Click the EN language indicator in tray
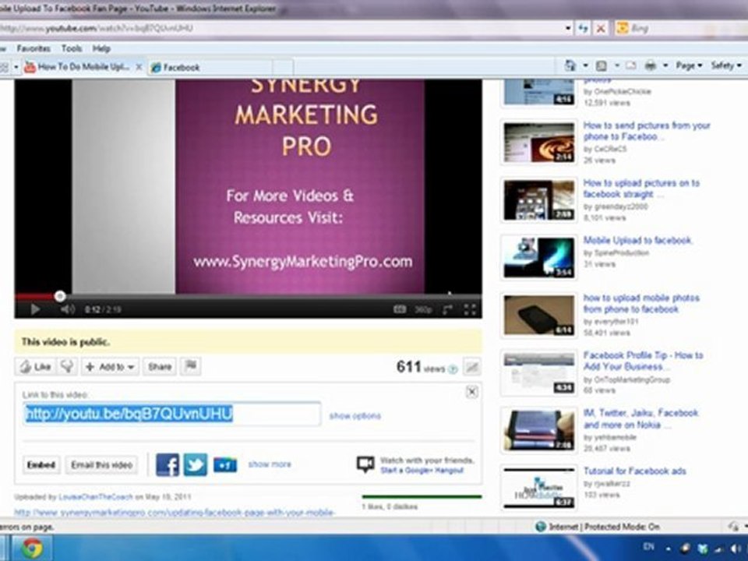 click(x=649, y=547)
